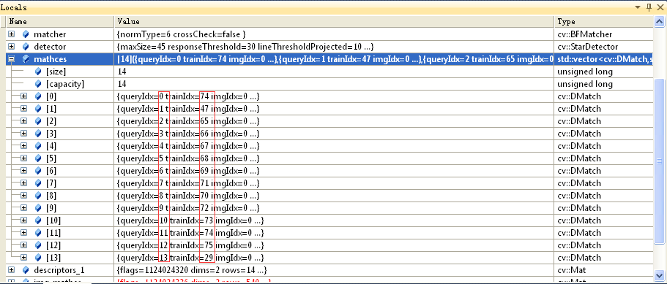Viewport: 667px width, 284px height.
Task: Expand element [0] of mathces
Action: coord(24,96)
